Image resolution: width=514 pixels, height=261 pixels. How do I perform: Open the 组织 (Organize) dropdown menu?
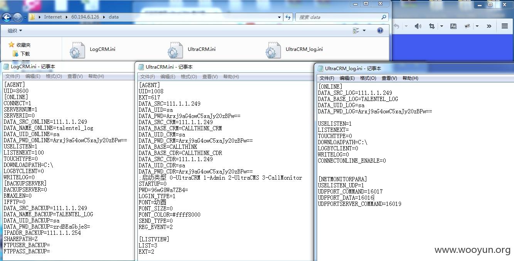click(x=15, y=30)
